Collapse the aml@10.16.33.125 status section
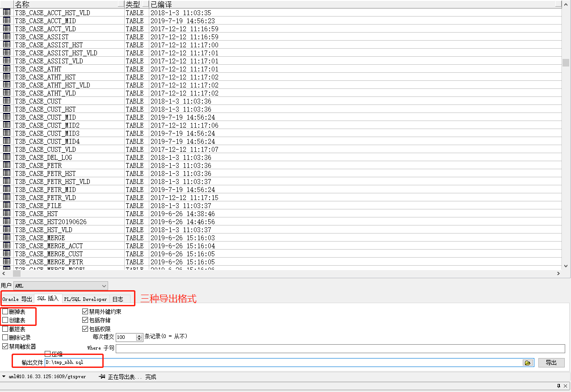 coord(4,376)
